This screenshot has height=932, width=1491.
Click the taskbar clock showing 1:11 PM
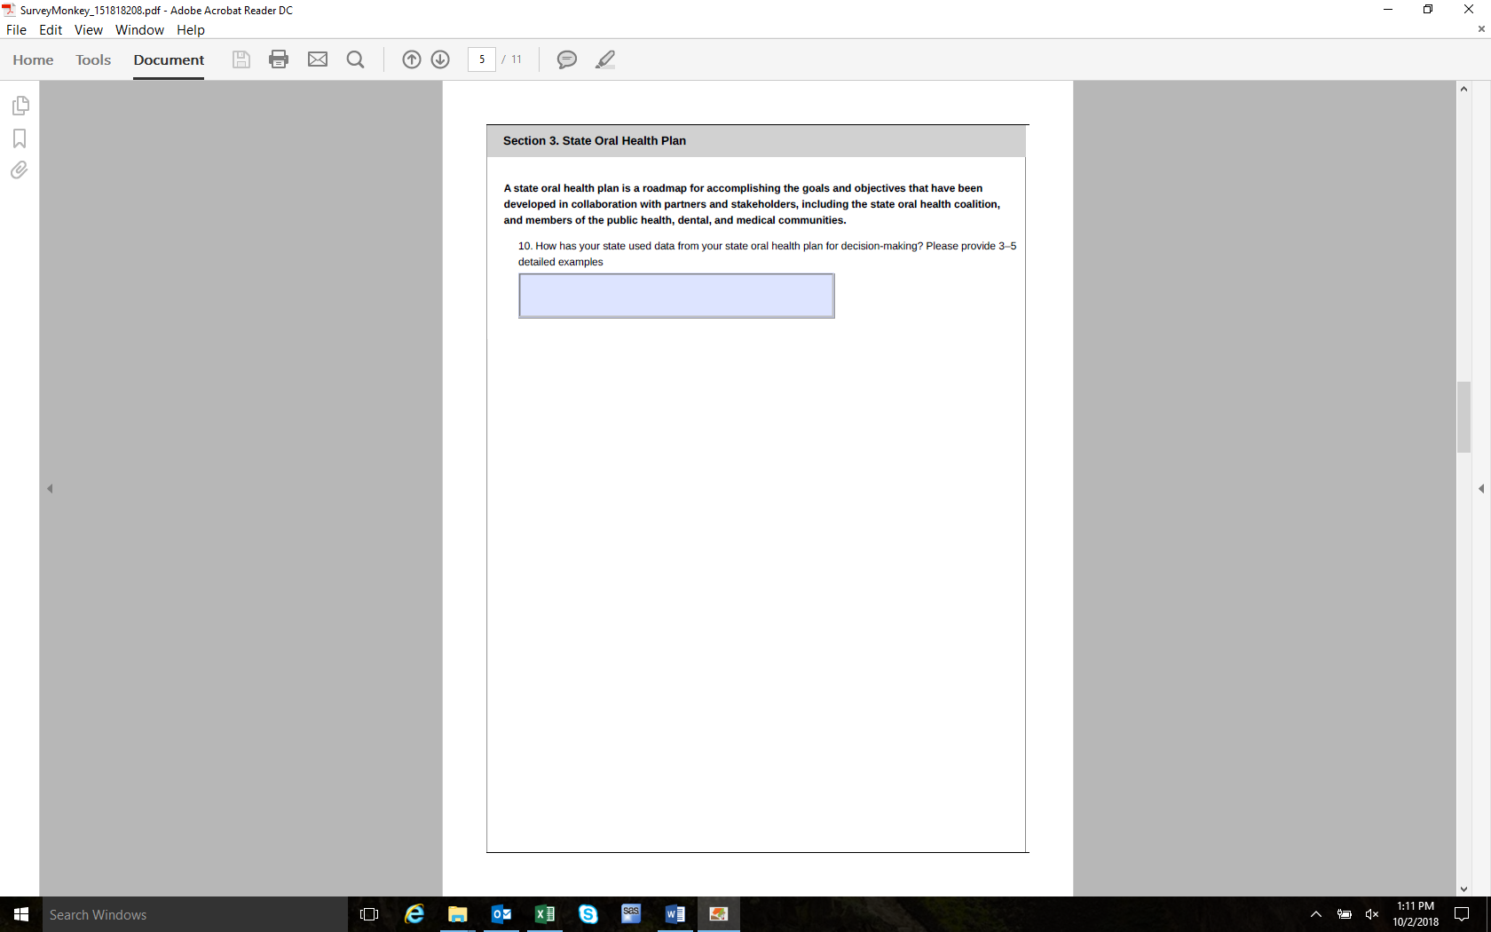click(x=1416, y=914)
